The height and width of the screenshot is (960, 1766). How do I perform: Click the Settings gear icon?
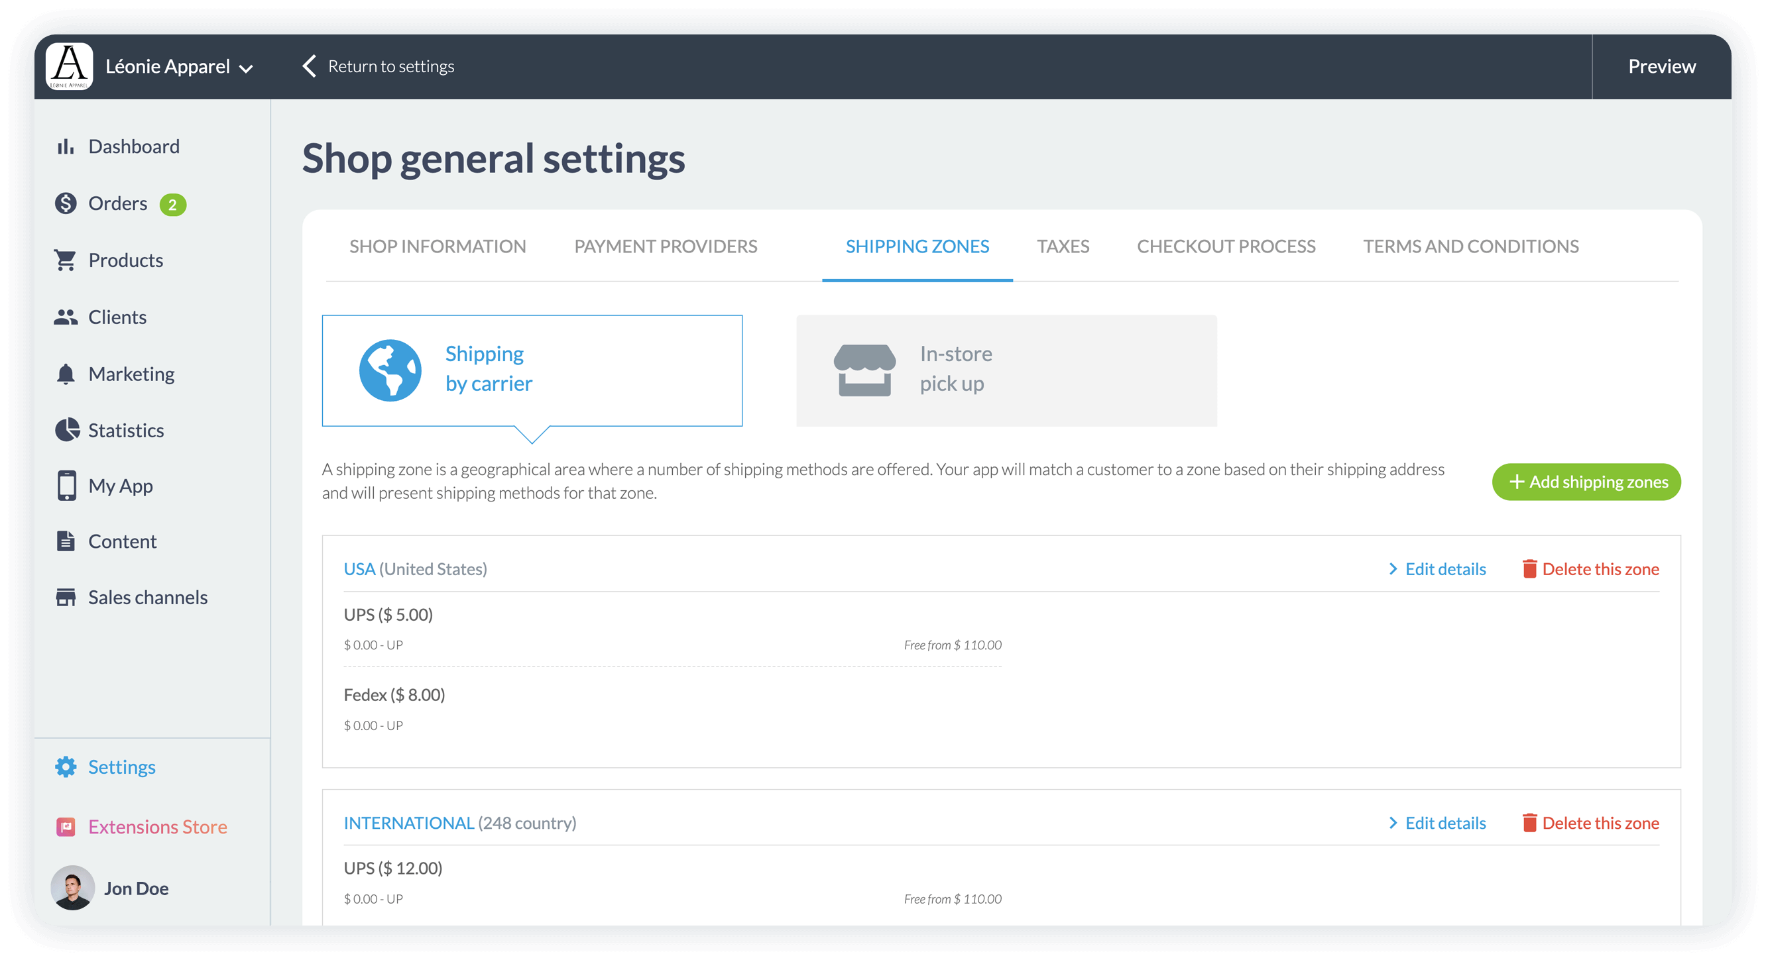[66, 767]
